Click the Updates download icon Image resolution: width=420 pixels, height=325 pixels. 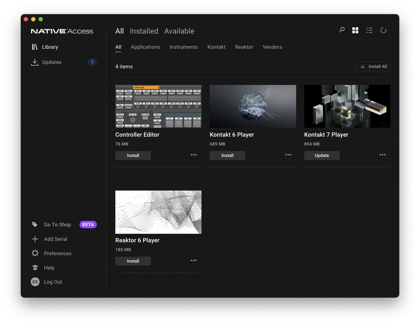(34, 62)
